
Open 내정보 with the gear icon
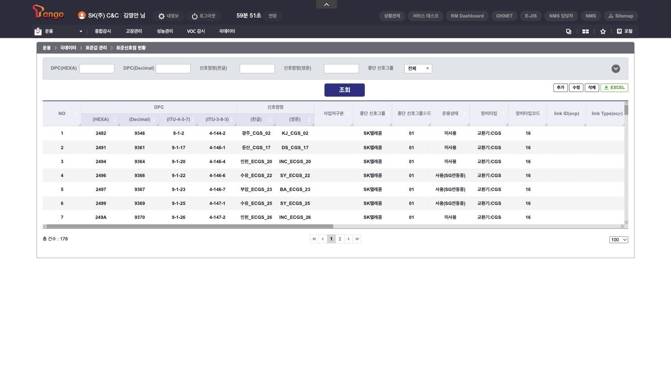pyautogui.click(x=168, y=16)
